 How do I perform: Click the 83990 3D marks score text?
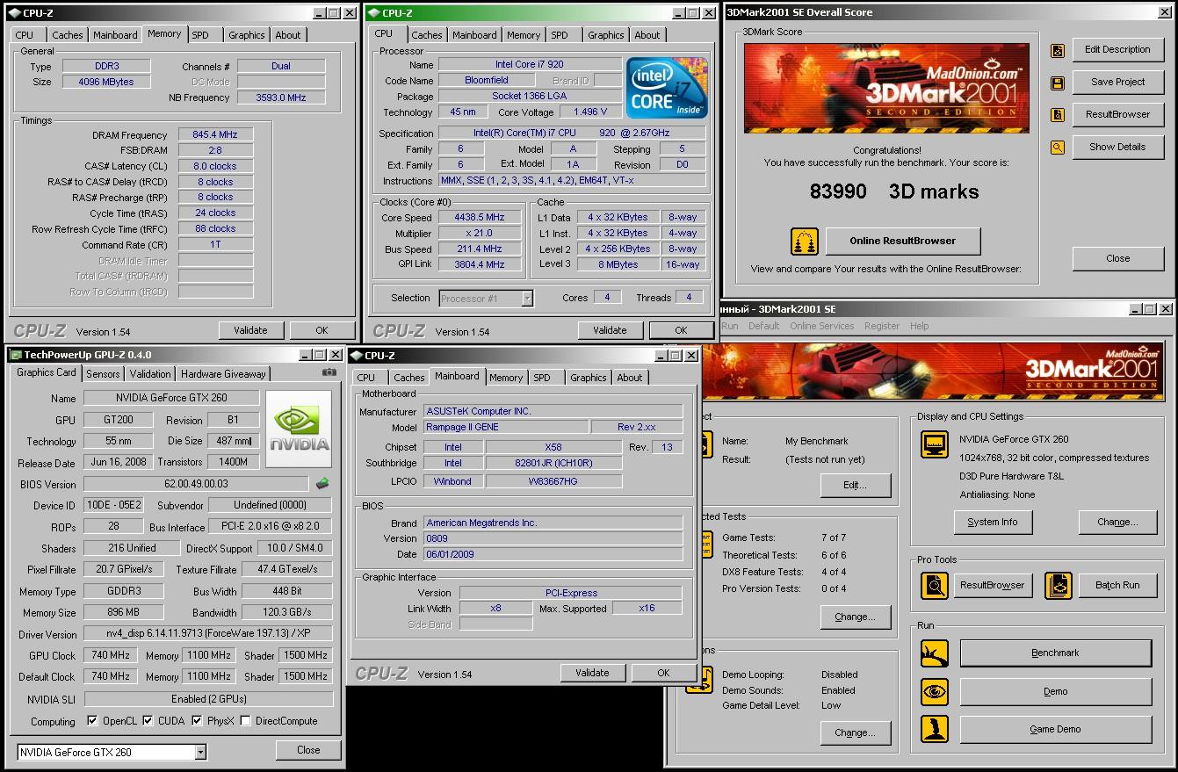point(893,191)
